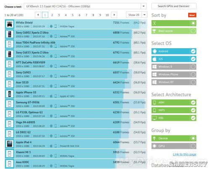Open the Apple iPhone 5S device name

coord(26,92)
